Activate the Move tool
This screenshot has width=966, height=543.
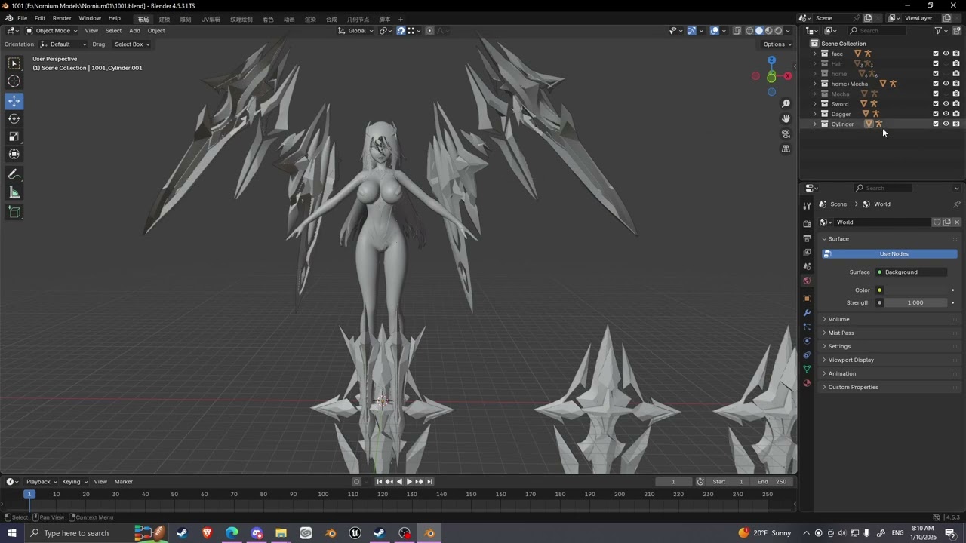pyautogui.click(x=14, y=101)
